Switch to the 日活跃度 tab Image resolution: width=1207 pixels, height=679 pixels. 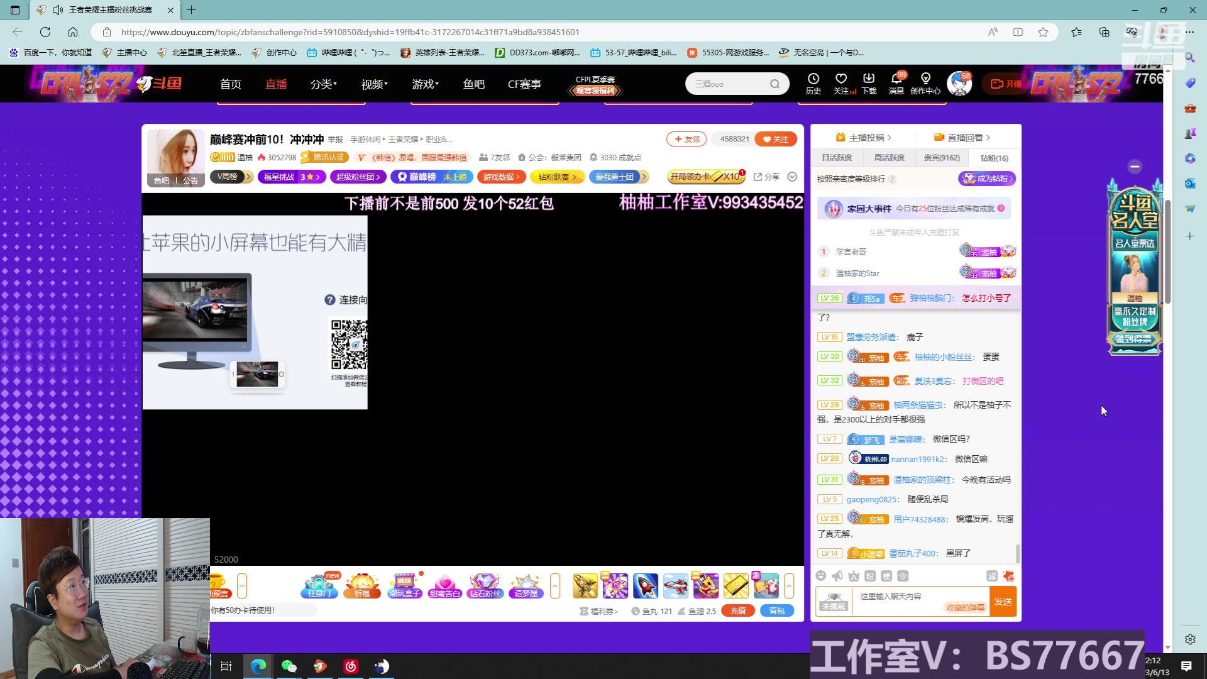coord(837,158)
